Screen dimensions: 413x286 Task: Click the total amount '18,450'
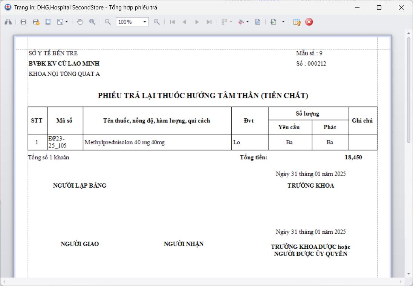pos(353,157)
